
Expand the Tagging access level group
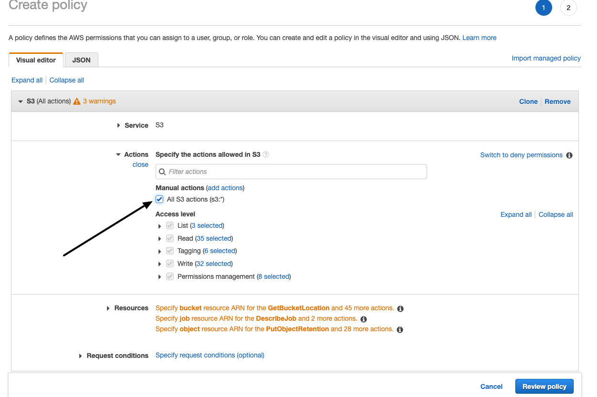(x=160, y=251)
